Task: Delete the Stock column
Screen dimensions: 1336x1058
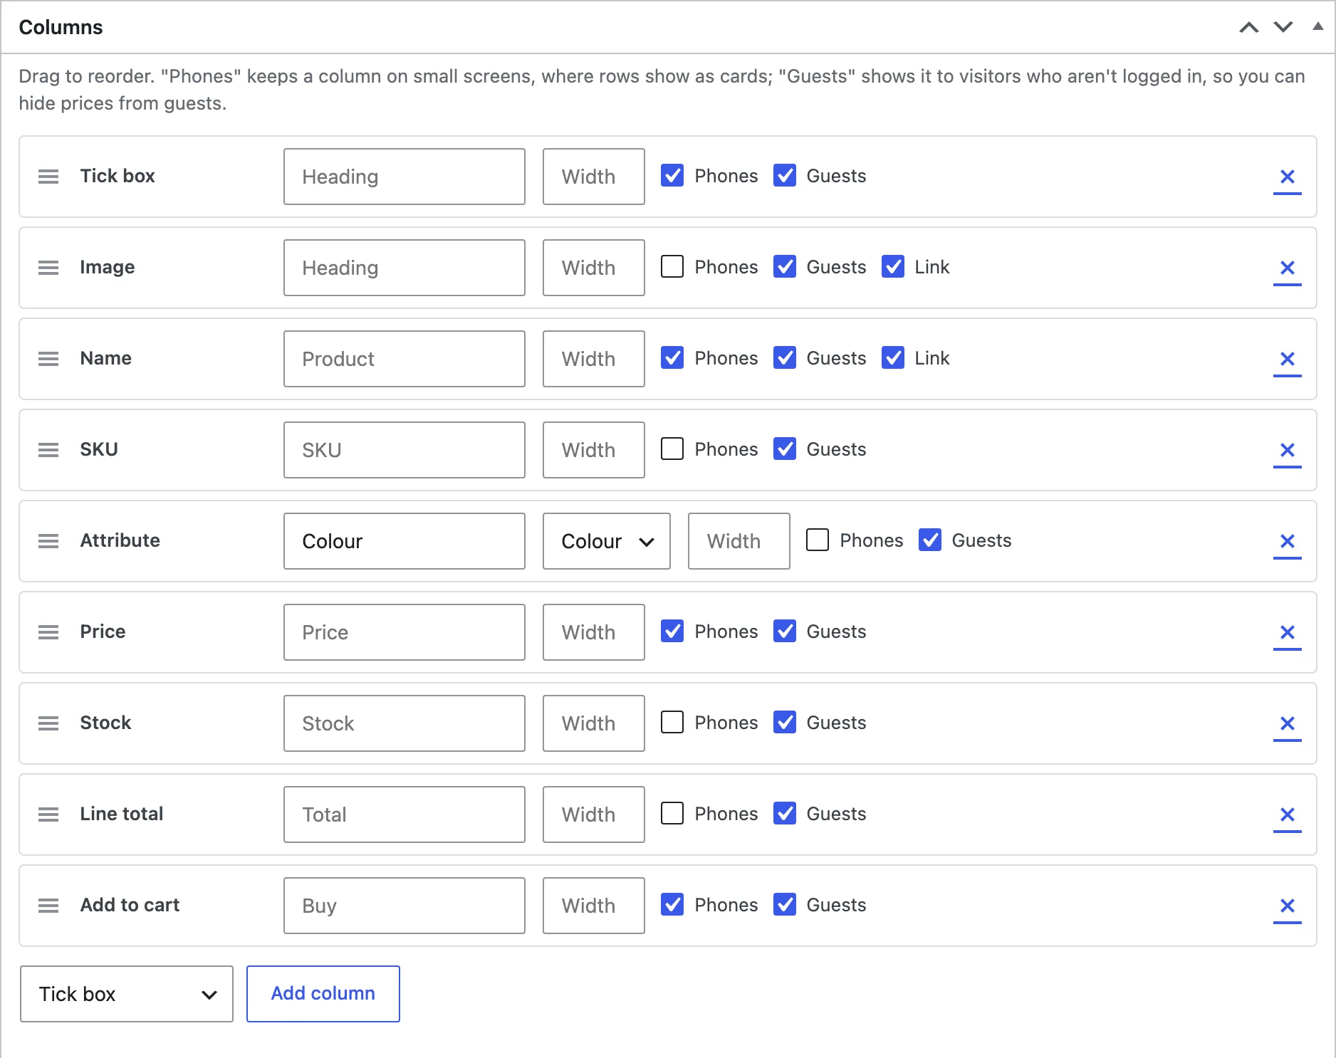Action: click(1287, 723)
